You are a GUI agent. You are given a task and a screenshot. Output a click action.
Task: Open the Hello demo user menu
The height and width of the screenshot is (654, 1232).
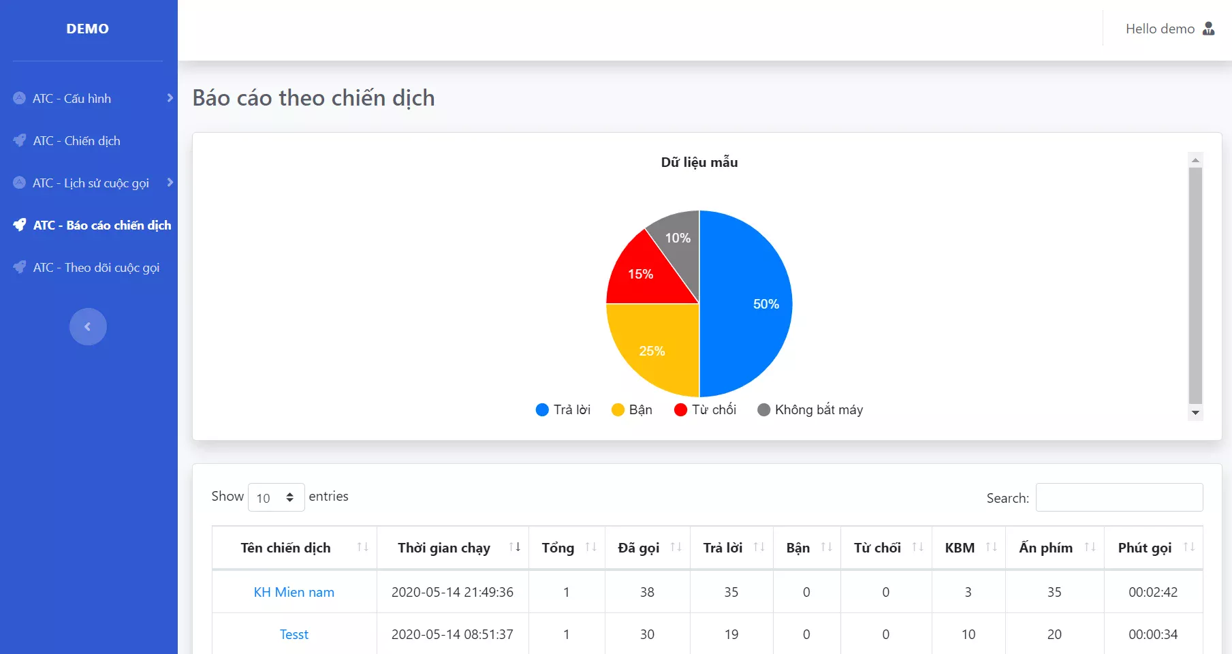[1169, 29]
